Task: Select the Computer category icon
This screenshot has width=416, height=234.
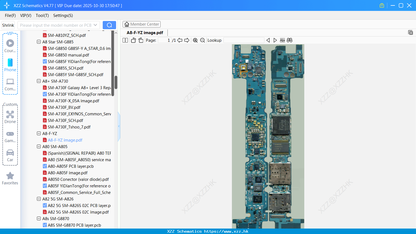Action: click(10, 84)
